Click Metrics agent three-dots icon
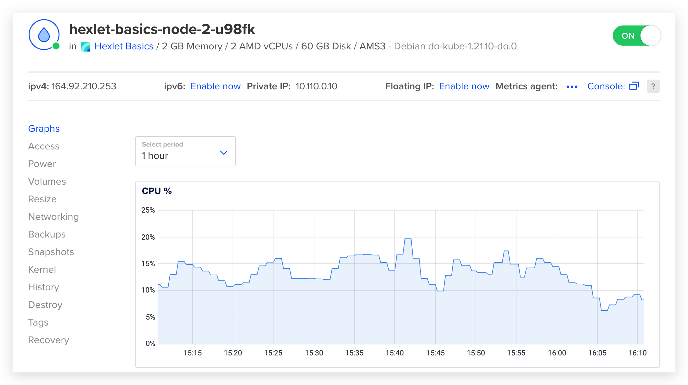Screen dimensions: 688x385 [572, 86]
